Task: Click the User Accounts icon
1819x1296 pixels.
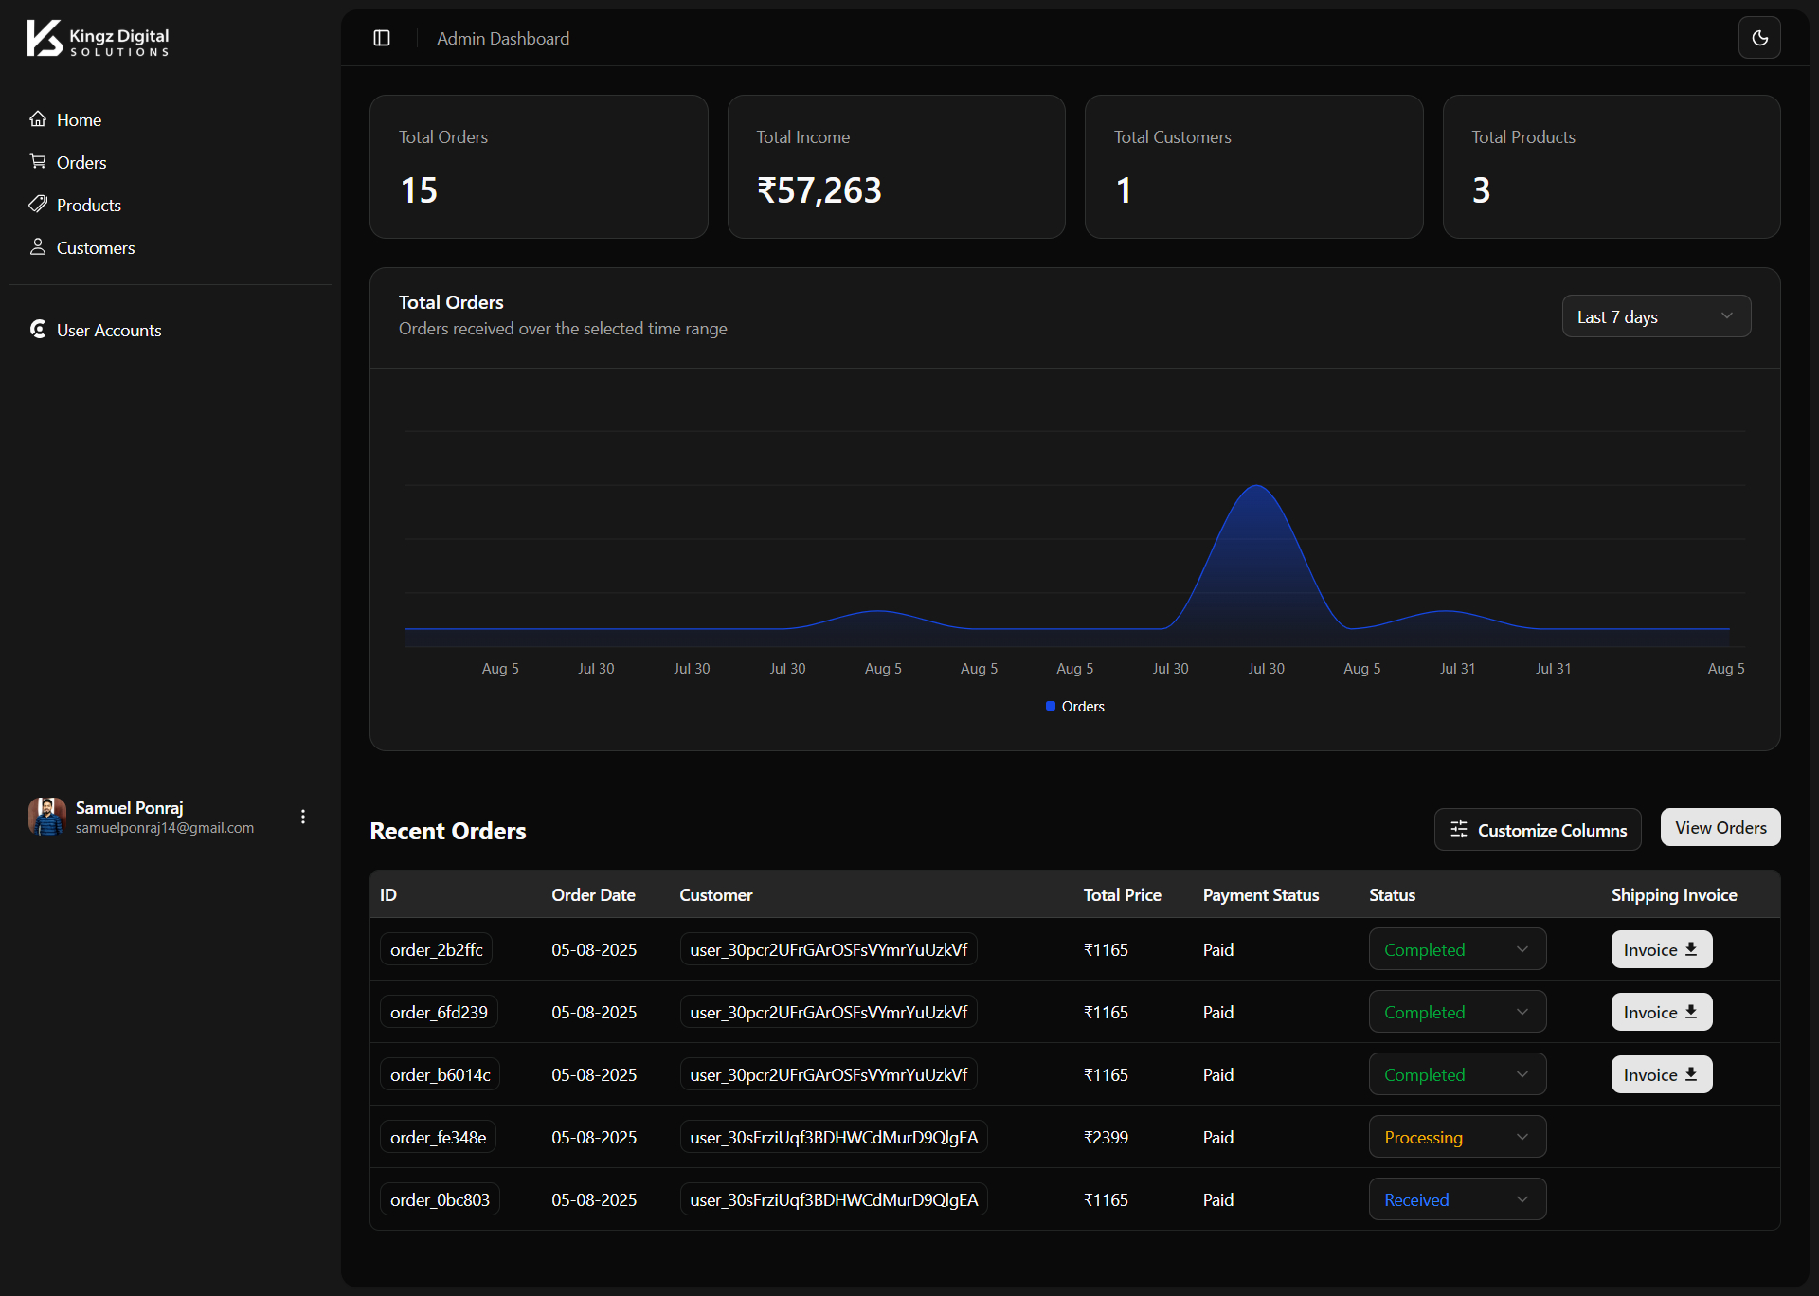Action: (x=38, y=330)
